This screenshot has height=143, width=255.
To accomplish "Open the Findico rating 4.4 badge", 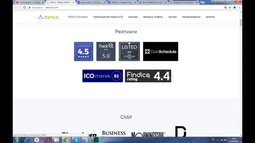I will (x=148, y=76).
